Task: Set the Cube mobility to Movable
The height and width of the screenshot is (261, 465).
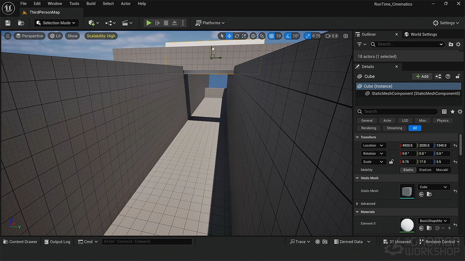Action: [x=442, y=170]
